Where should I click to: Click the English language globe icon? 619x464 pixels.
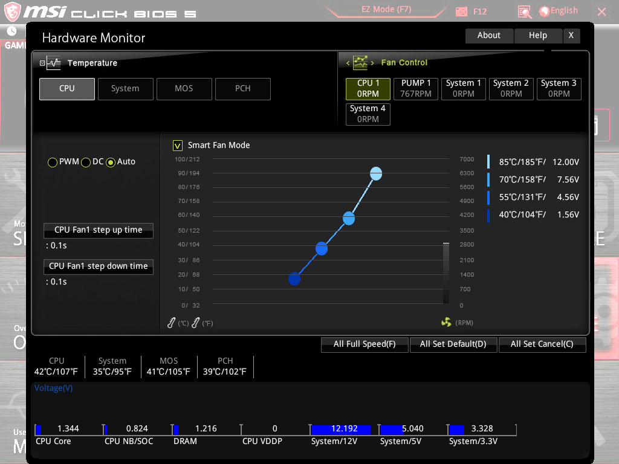click(x=544, y=11)
